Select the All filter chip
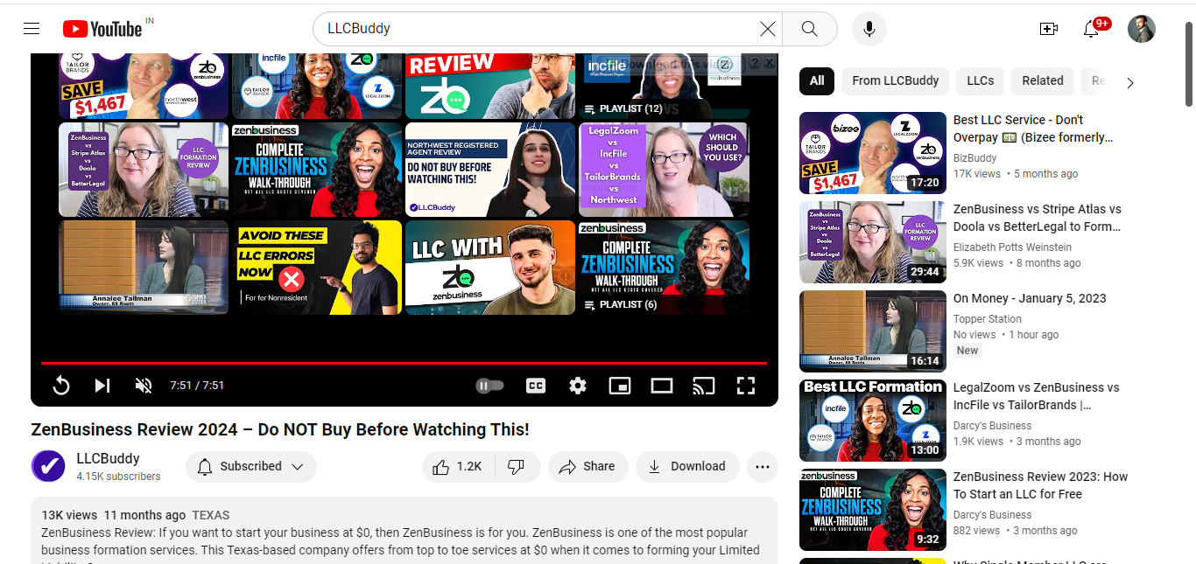This screenshot has width=1196, height=564. point(817,80)
